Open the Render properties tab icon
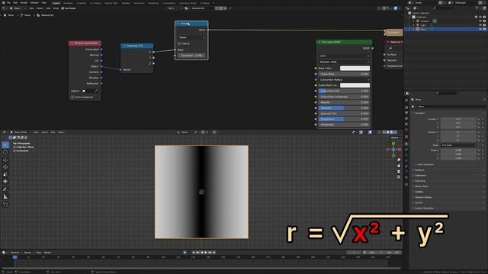The image size is (488, 274). (x=406, y=107)
